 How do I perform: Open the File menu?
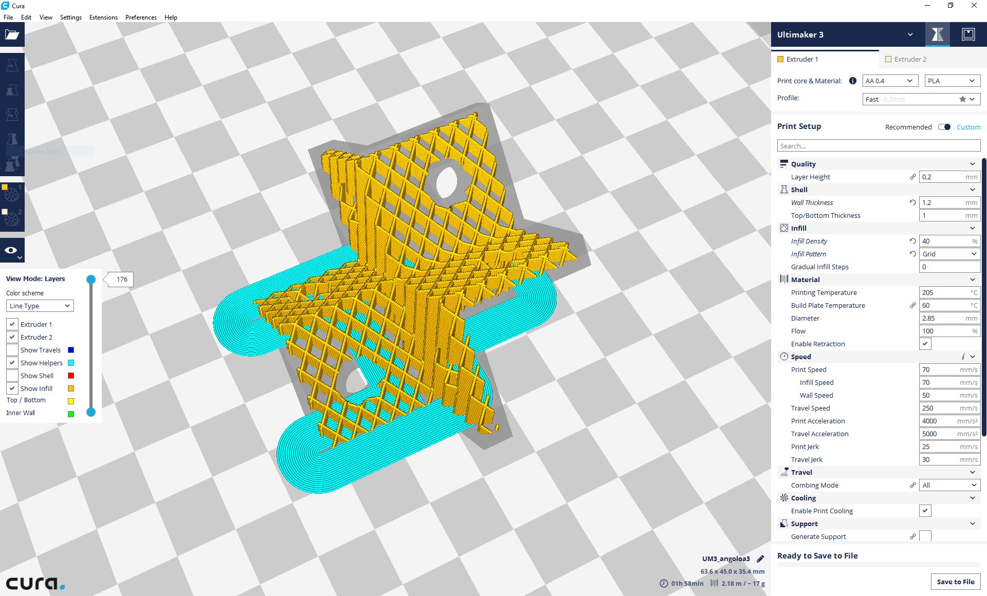pos(8,17)
